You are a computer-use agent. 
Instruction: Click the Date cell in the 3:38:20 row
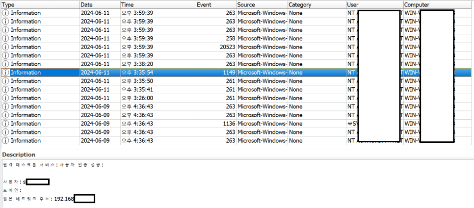[x=100, y=64]
